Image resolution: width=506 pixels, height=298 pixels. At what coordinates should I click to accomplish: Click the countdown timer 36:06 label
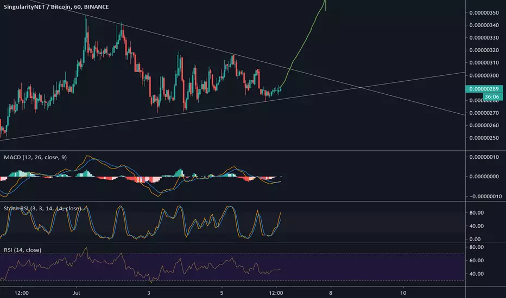492,96
